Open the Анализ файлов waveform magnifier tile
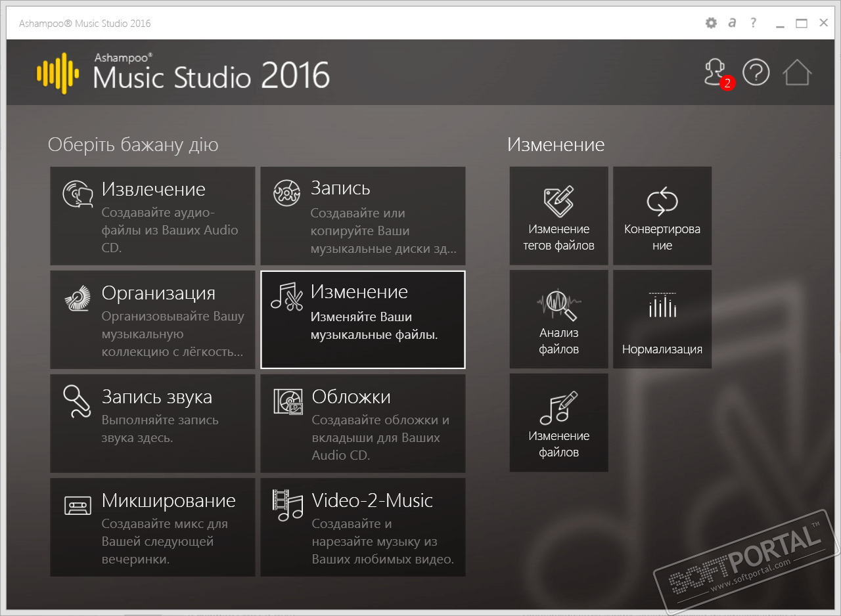841x616 pixels. tap(559, 319)
